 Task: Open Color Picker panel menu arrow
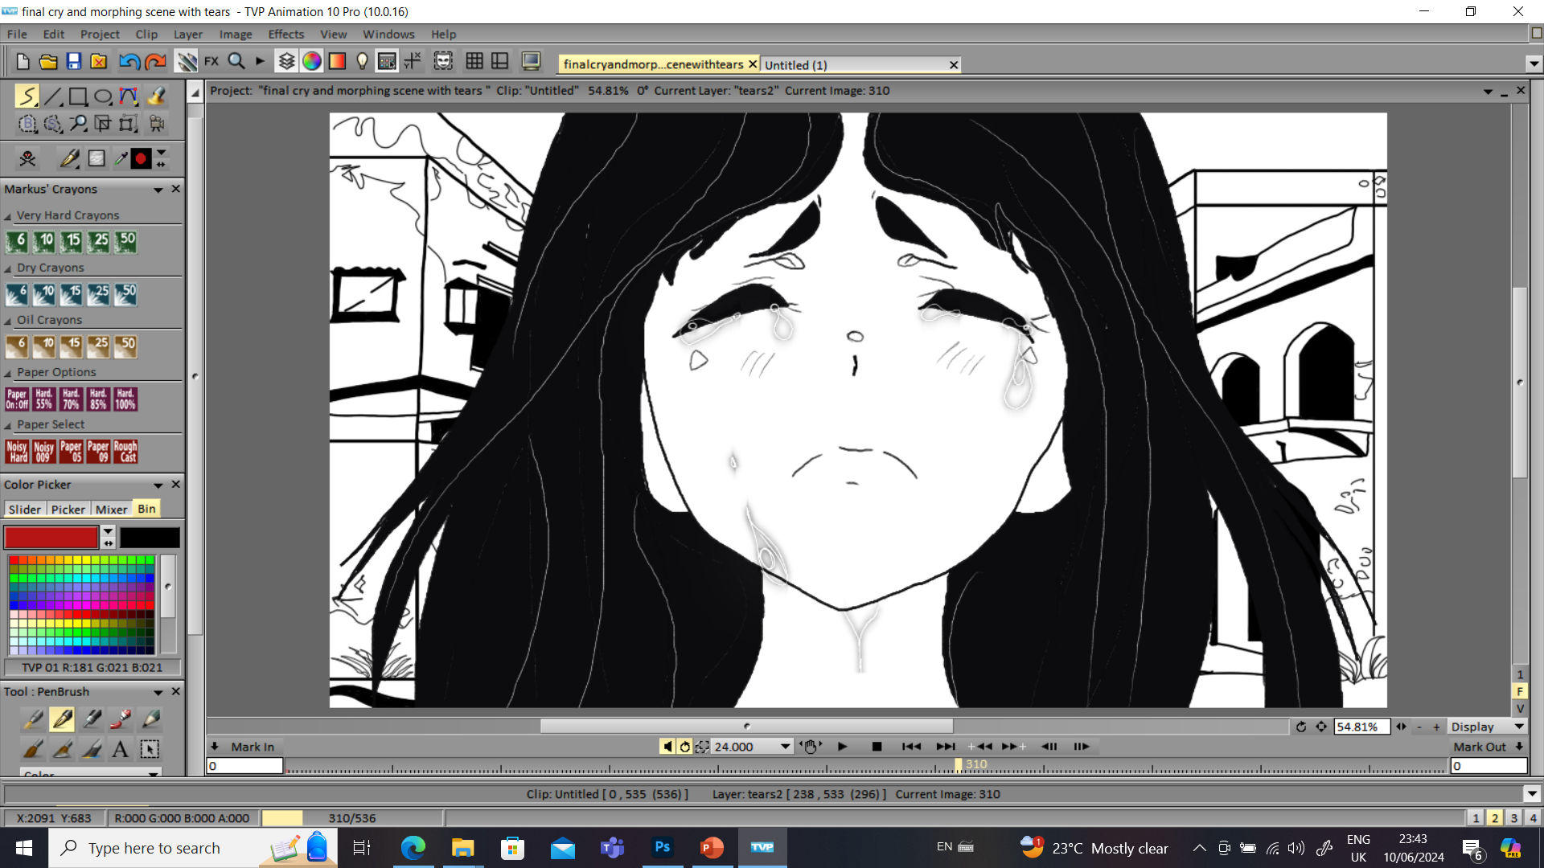click(158, 485)
